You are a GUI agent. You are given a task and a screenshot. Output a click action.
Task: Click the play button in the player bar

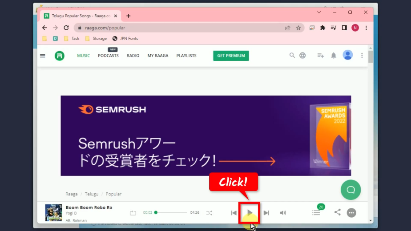click(x=250, y=213)
